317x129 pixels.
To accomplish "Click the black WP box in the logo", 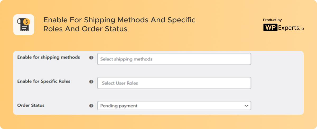I will 270,27.
